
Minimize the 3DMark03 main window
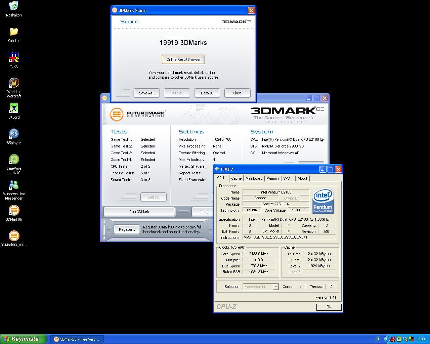click(309, 98)
